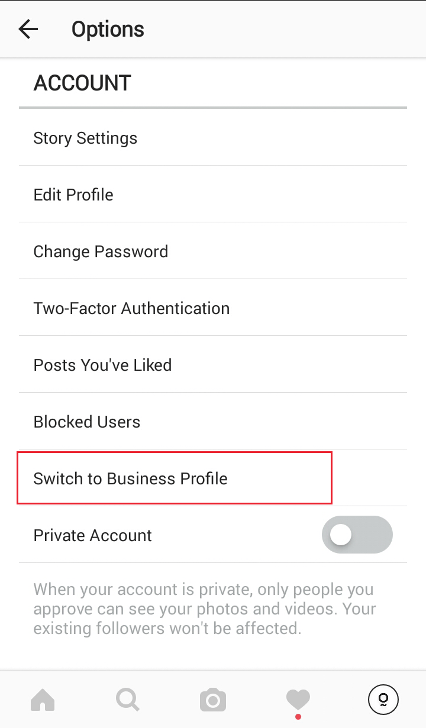The width and height of the screenshot is (426, 728).
Task: Open the Blocked Users list
Action: [87, 422]
